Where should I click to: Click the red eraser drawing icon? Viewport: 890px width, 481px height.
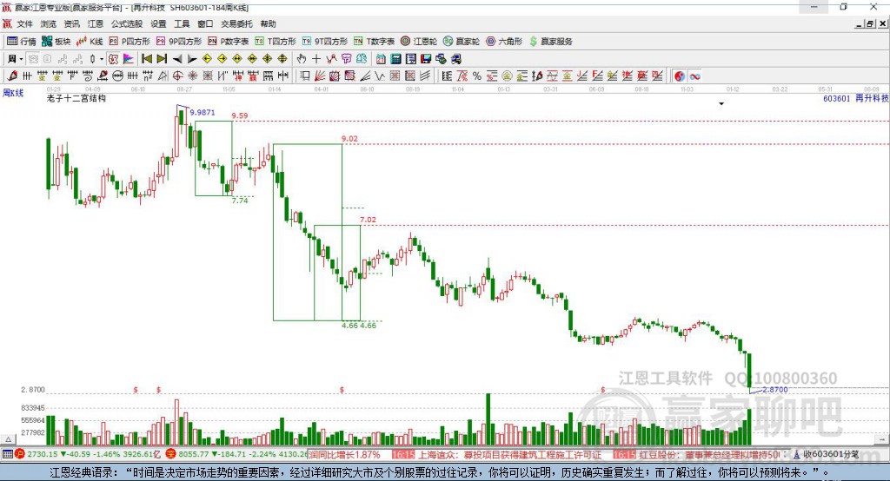coord(12,76)
